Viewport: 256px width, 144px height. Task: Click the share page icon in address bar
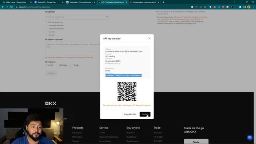click(x=201, y=7)
